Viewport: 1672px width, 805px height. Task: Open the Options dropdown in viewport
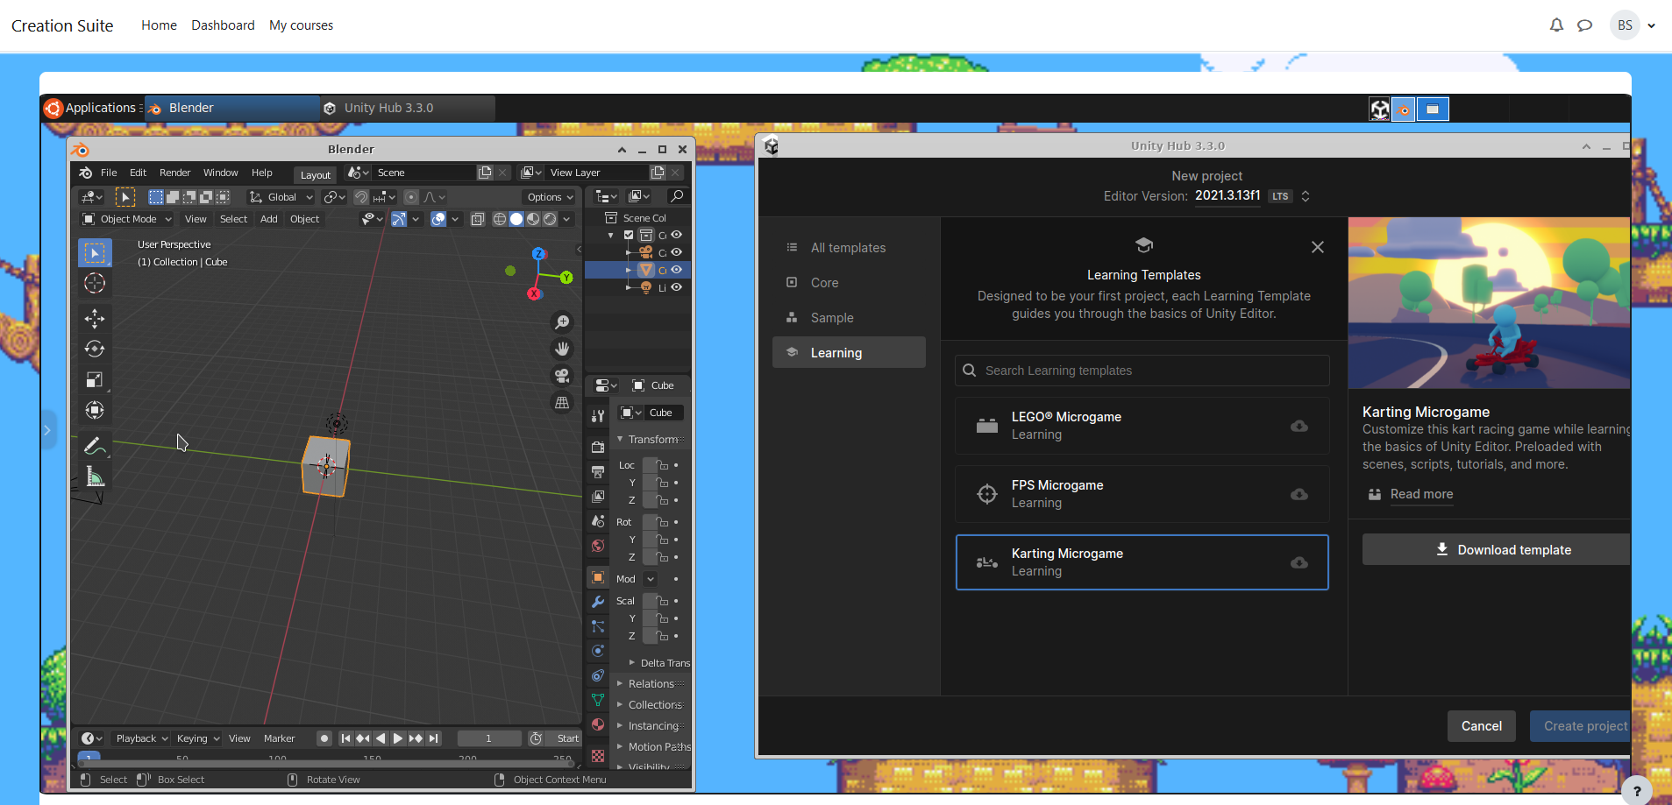[550, 197]
